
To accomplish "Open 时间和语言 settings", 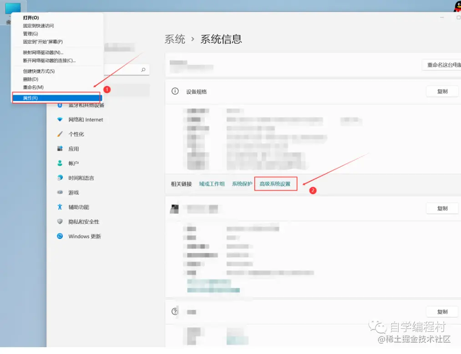I will pos(81,178).
